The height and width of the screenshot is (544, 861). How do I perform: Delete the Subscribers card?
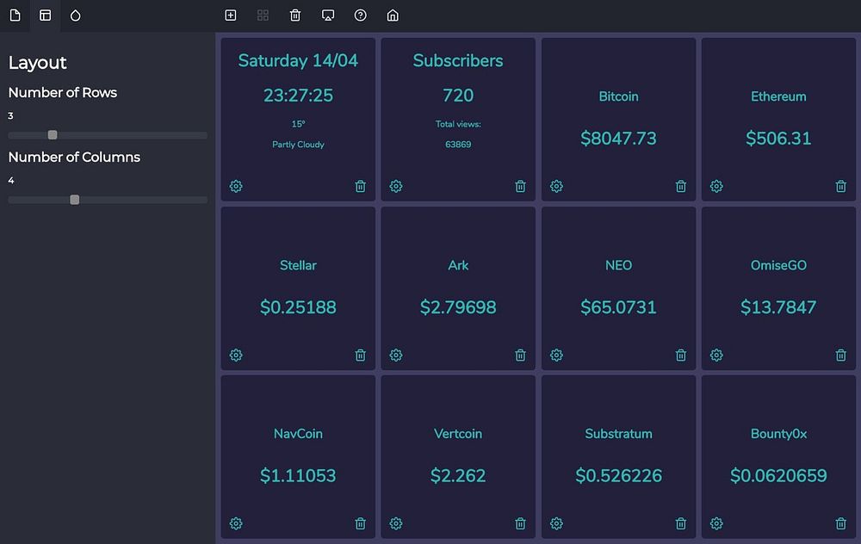tap(521, 186)
